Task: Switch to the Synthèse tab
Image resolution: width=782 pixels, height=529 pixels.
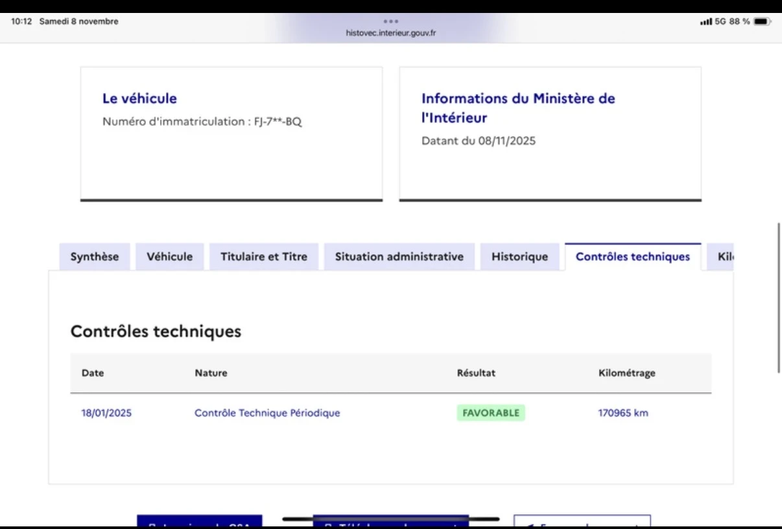Action: (x=94, y=256)
